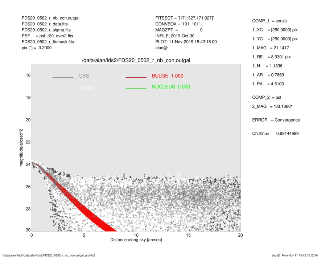The height and width of the screenshot is (257, 321).
Task: Click the FDS20_0502_r_nb_con.outgal filename text
Action: 50,18
